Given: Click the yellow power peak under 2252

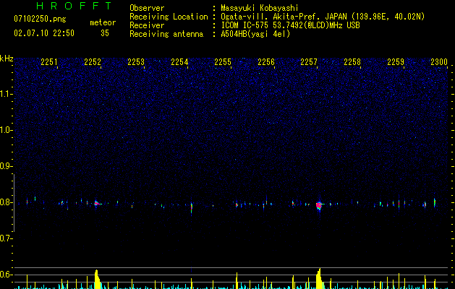Looking at the screenshot, I should (97, 280).
